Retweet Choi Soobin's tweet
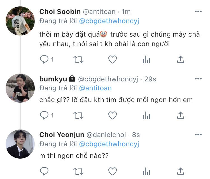210x179 pixels. click(78, 59)
